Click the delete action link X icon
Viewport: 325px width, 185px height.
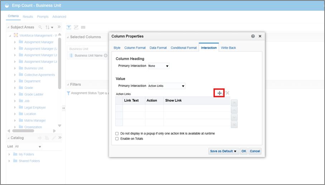[x=228, y=93]
